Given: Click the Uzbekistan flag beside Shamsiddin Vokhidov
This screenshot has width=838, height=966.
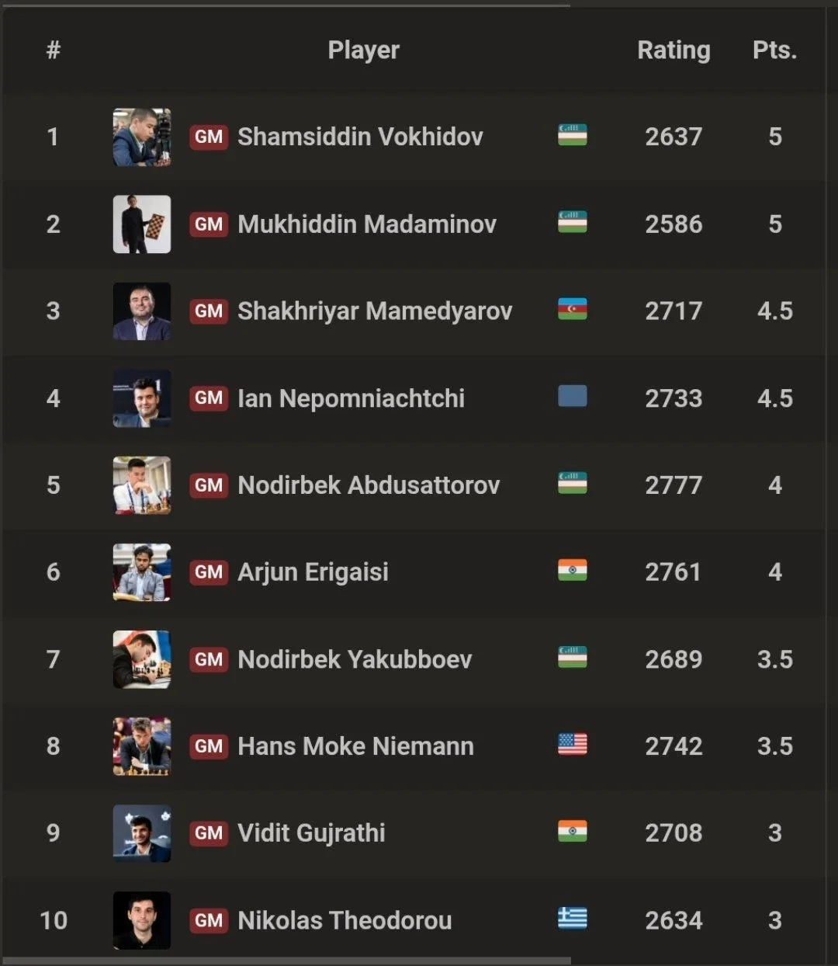Looking at the screenshot, I should pos(572,135).
